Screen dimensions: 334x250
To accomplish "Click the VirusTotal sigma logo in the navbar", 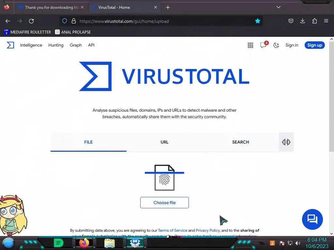I will pyautogui.click(x=10, y=45).
